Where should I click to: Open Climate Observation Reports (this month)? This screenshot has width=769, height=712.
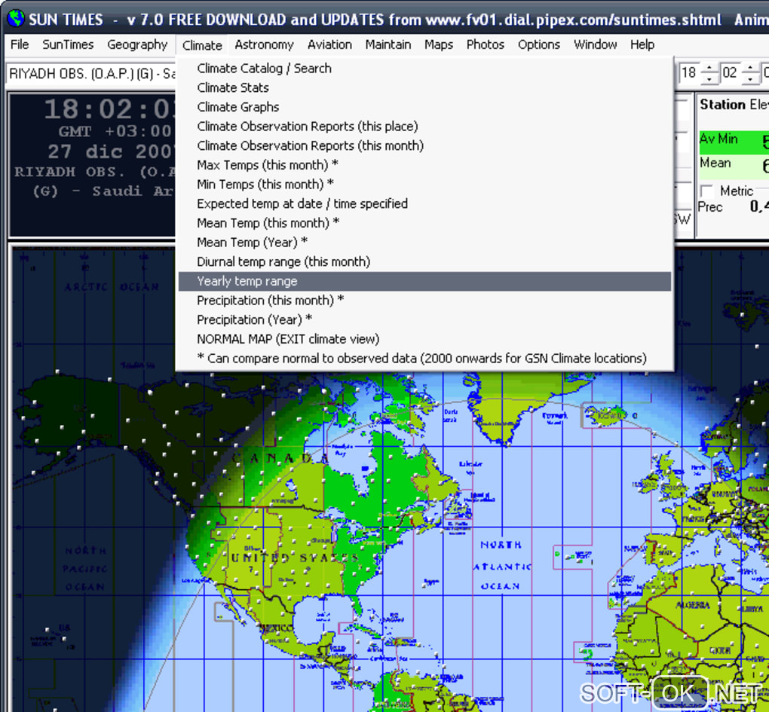point(424,145)
